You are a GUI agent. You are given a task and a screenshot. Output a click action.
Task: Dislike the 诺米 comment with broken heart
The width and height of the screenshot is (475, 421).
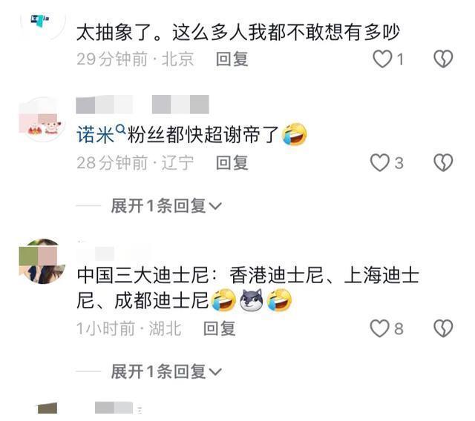443,163
